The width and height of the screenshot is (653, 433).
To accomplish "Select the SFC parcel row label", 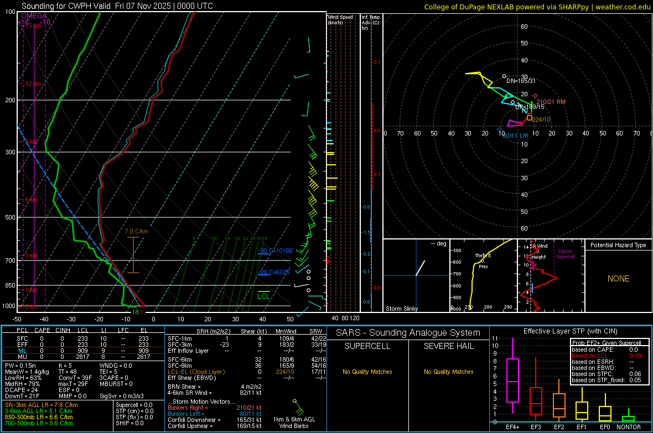I will tap(22, 338).
